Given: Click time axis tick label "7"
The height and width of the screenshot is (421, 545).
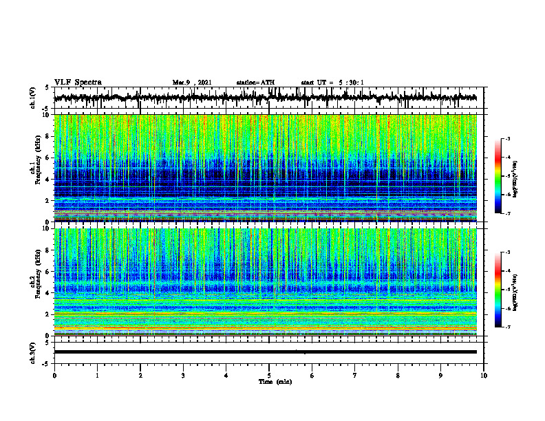Looking at the screenshot, I should pyautogui.click(x=355, y=376).
